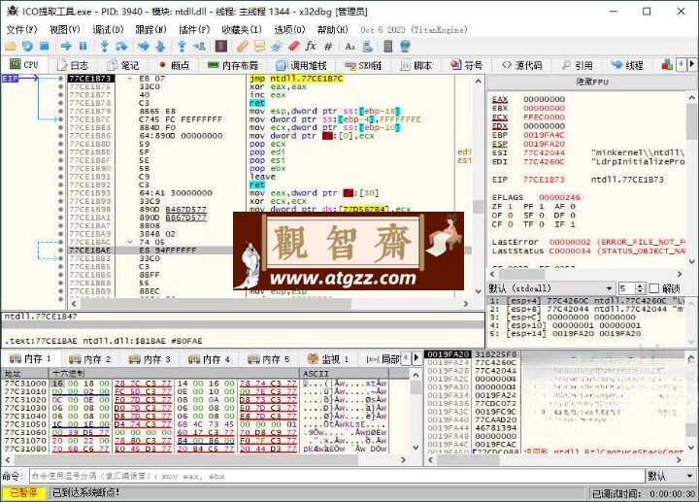Open the 选项(O) menu
This screenshot has width=699, height=502.
[x=289, y=30]
